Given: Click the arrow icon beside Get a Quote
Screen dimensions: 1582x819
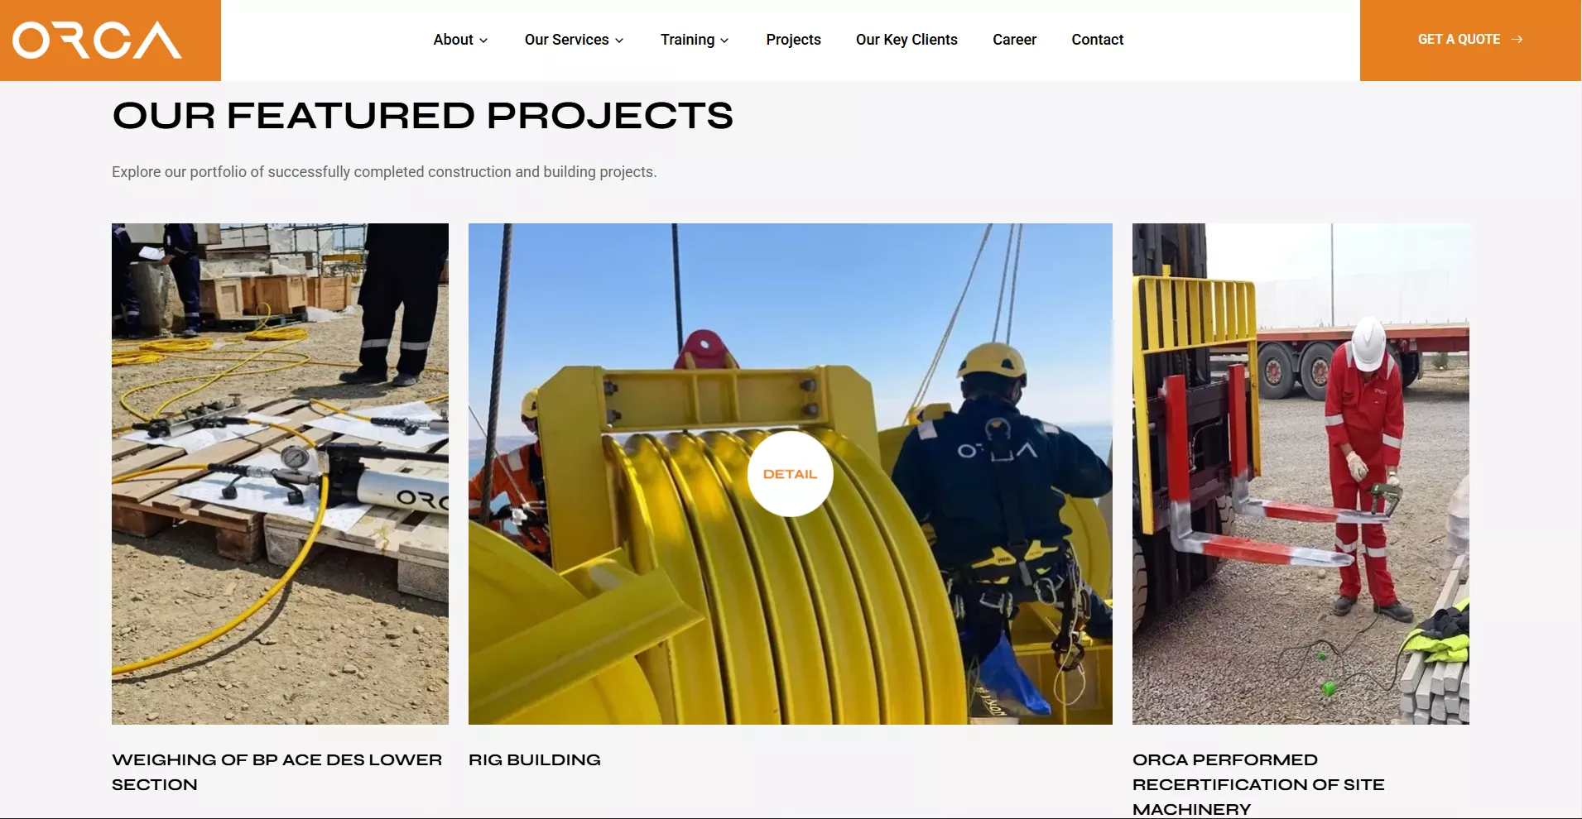Looking at the screenshot, I should (x=1517, y=40).
